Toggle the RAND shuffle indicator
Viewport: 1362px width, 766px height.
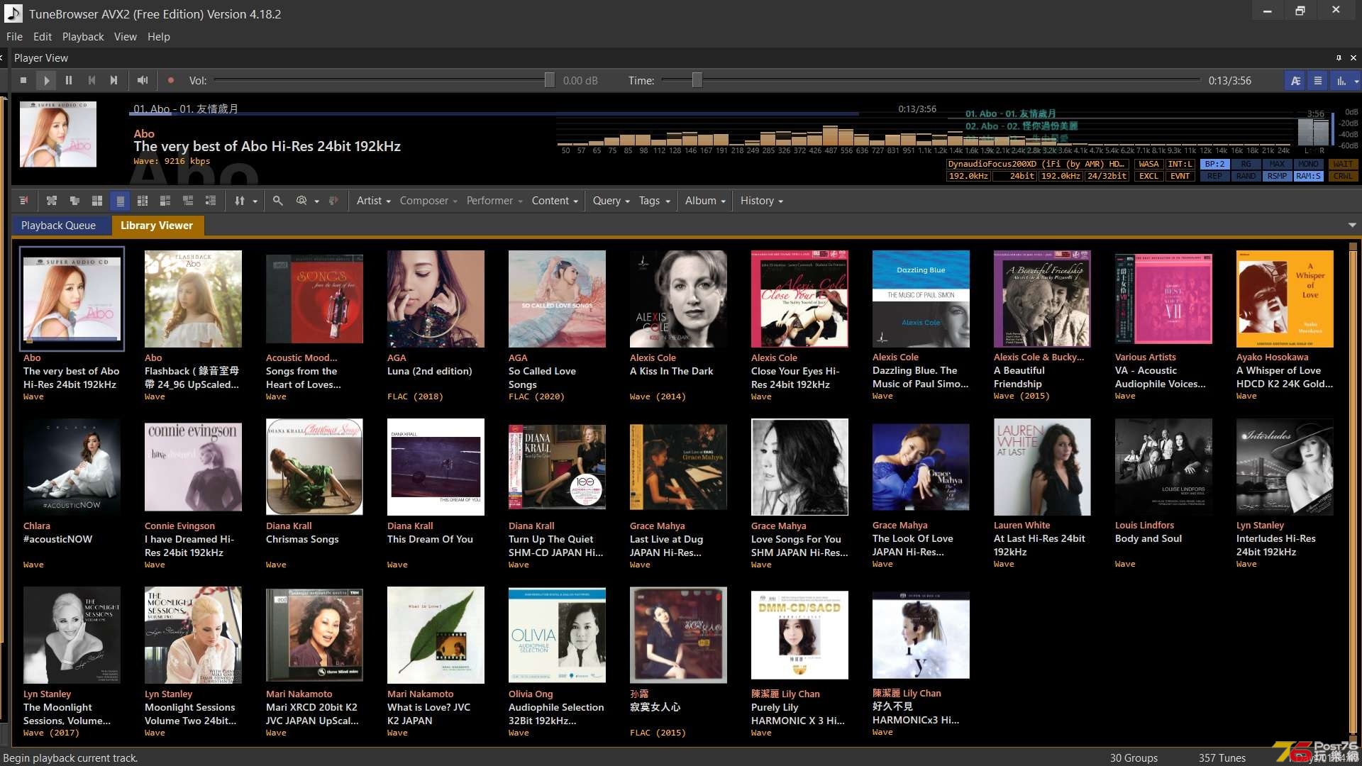coord(1246,176)
